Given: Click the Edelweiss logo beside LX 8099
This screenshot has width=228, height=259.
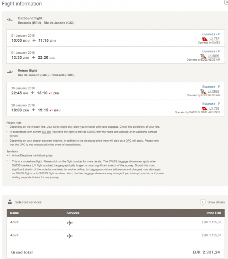Looking at the screenshot, I should coord(203,91).
